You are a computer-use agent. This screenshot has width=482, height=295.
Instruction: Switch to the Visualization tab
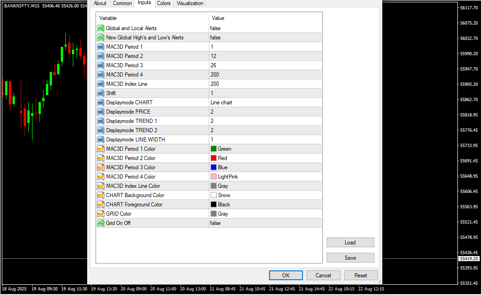pos(190,3)
